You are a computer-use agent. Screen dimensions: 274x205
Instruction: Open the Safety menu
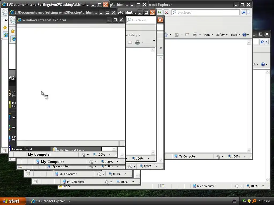pyautogui.click(x=222, y=35)
